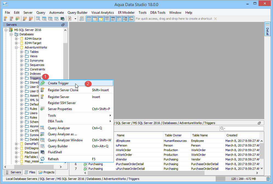The width and height of the screenshot is (273, 184).
Task: Click the Delete Server toolbar icon
Action: pyautogui.click(x=12, y=19)
